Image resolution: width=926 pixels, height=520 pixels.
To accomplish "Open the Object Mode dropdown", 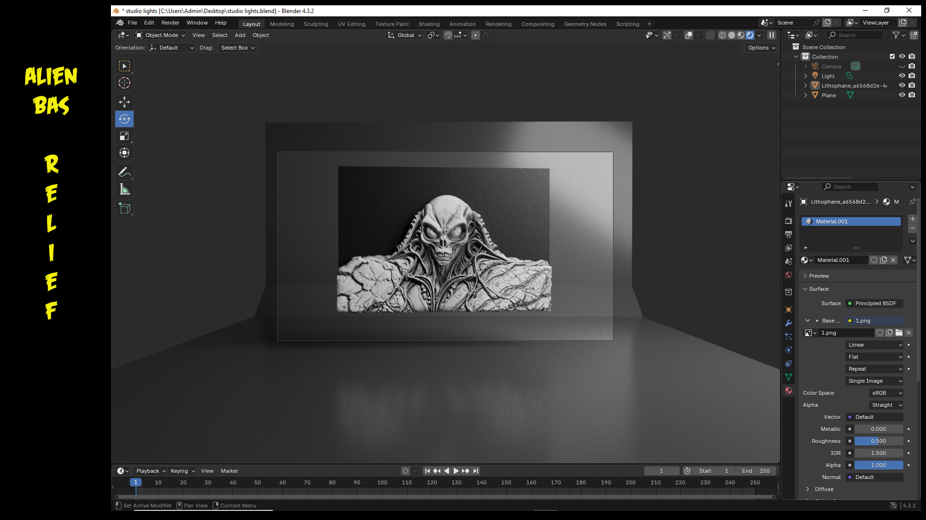I will tap(161, 35).
